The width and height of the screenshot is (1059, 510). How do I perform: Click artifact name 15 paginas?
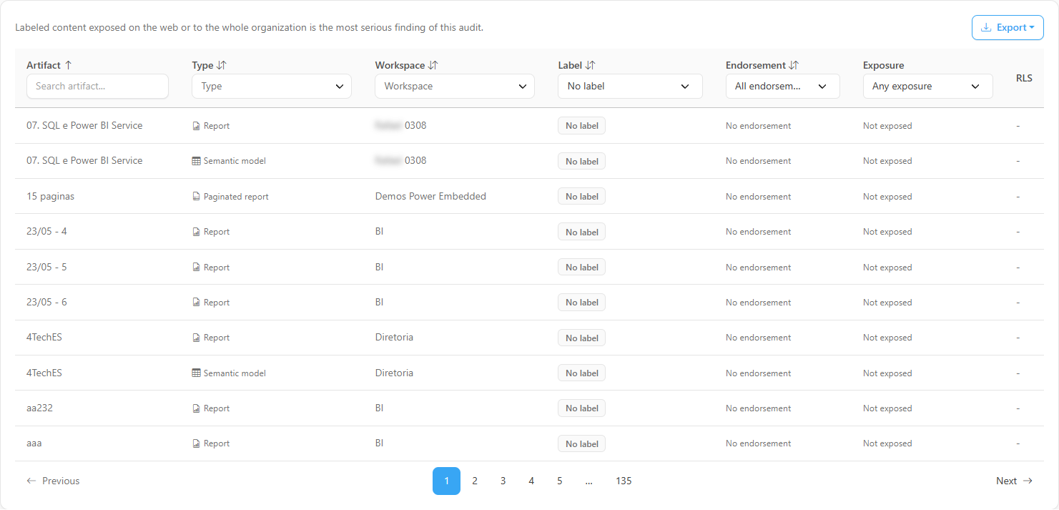pyautogui.click(x=50, y=197)
